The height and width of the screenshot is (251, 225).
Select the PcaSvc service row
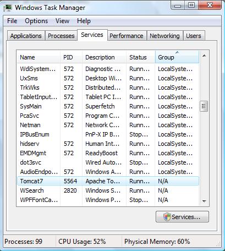pyautogui.click(x=108, y=116)
